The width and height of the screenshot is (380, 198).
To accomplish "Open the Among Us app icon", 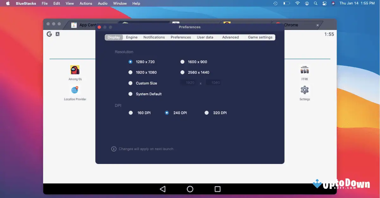I will 75,70.
